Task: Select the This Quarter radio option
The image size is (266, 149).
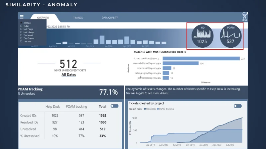Action: click(21, 38)
